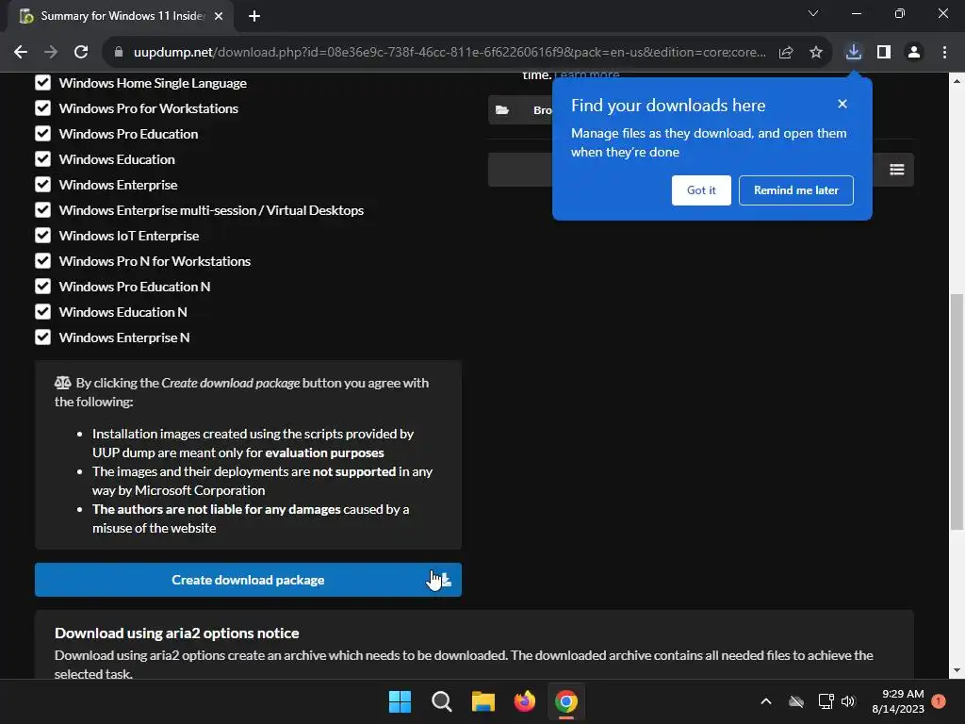Uncheck Windows Pro Education

(x=42, y=134)
